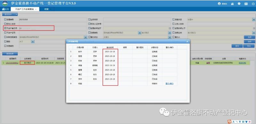Viewport: 256px width, 124px height.
Task: Uncheck the 不动产单元号 checkbox
Action: 5,28
